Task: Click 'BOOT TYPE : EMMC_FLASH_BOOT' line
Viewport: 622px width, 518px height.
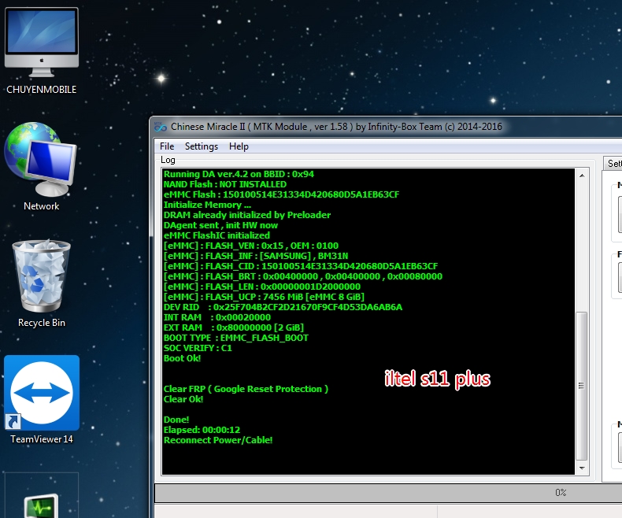Action: [x=236, y=338]
